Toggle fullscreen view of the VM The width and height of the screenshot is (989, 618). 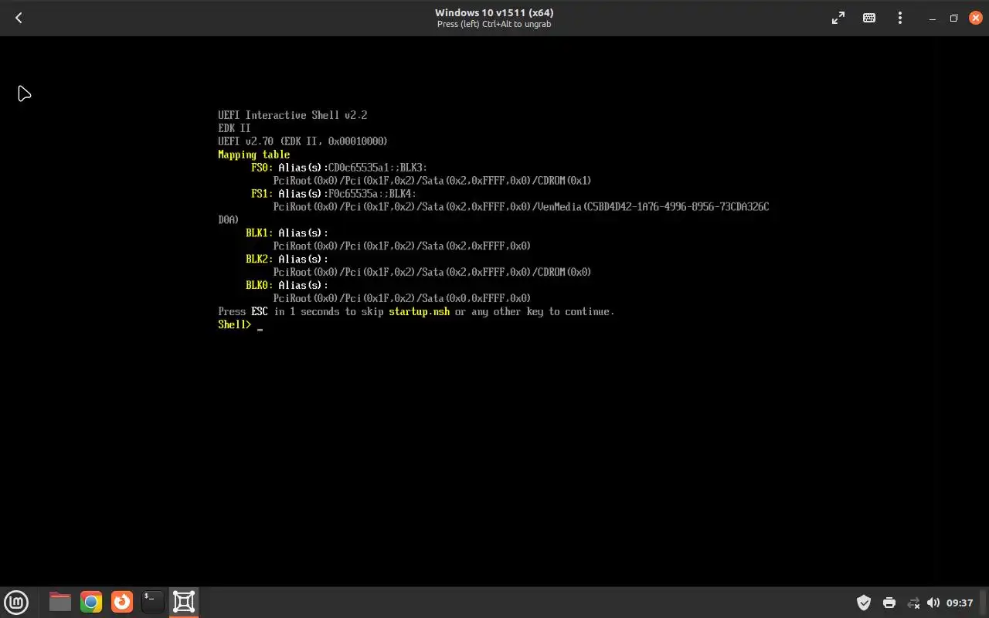(838, 18)
